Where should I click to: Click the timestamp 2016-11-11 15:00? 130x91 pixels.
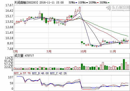pyautogui.click(x=51, y=2)
